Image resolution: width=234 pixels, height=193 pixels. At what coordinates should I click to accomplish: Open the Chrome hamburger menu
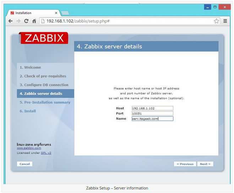pos(225,21)
